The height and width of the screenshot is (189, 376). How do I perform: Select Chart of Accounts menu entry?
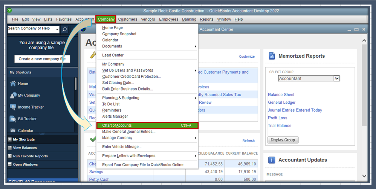click(147, 125)
